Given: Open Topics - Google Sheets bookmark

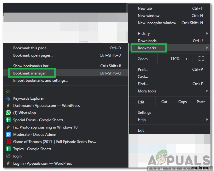Looking at the screenshot, I should [66, 149].
